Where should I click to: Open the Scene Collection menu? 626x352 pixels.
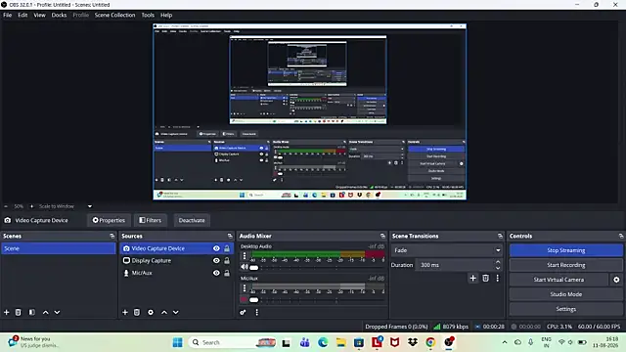[x=115, y=15]
